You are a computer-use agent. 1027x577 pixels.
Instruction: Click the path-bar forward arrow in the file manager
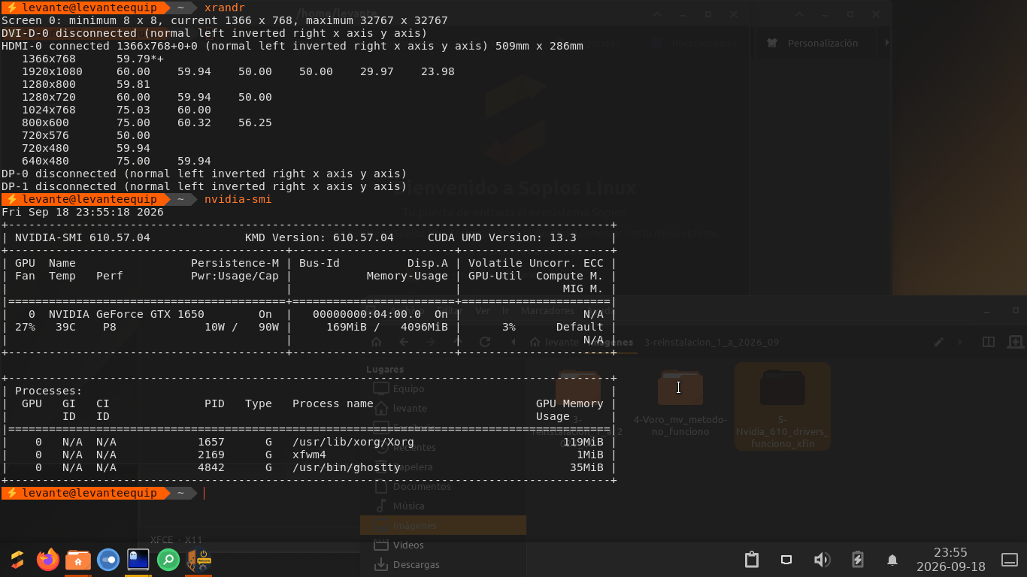(x=960, y=342)
